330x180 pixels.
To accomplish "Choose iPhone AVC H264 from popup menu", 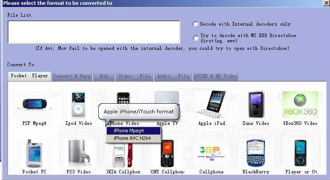I will pos(133,138).
